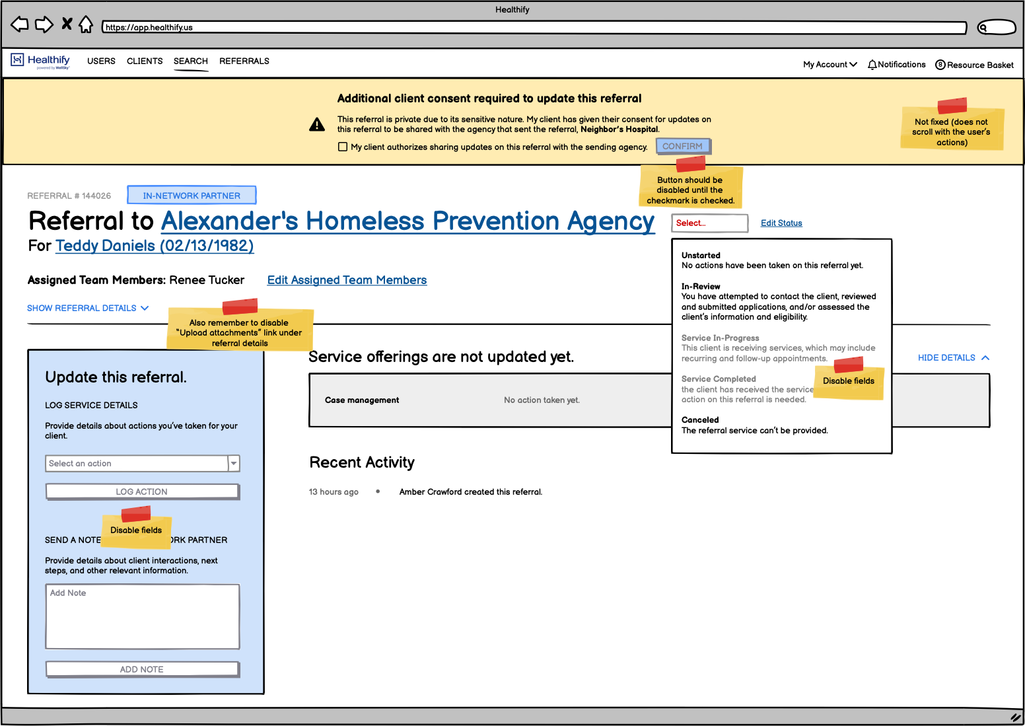1025x726 pixels.
Task: Open Edit Assigned Team Members
Action: pos(347,280)
